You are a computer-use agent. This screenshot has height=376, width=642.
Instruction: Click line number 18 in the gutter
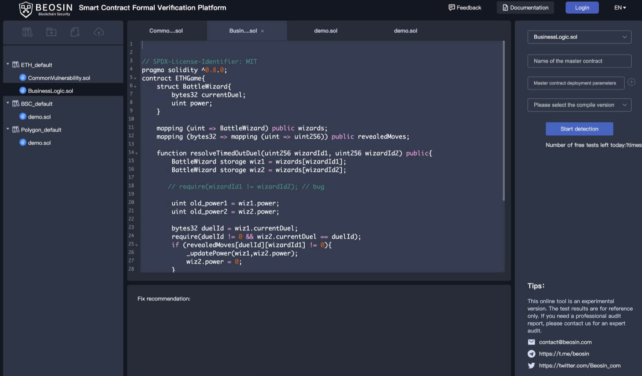(x=131, y=186)
